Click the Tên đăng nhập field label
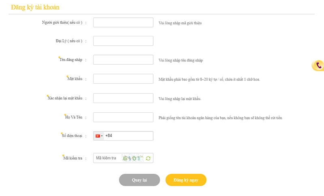Image resolution: width=324 pixels, height=196 pixels. coord(71,60)
